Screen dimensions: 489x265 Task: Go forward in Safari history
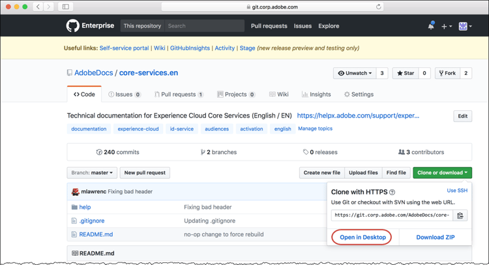point(49,7)
